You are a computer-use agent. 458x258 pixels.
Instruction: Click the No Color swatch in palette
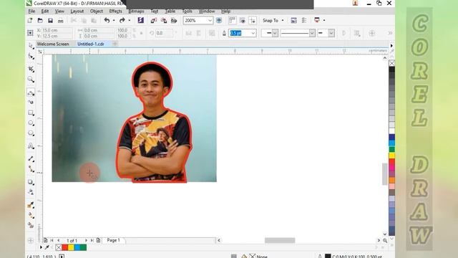tap(391, 63)
